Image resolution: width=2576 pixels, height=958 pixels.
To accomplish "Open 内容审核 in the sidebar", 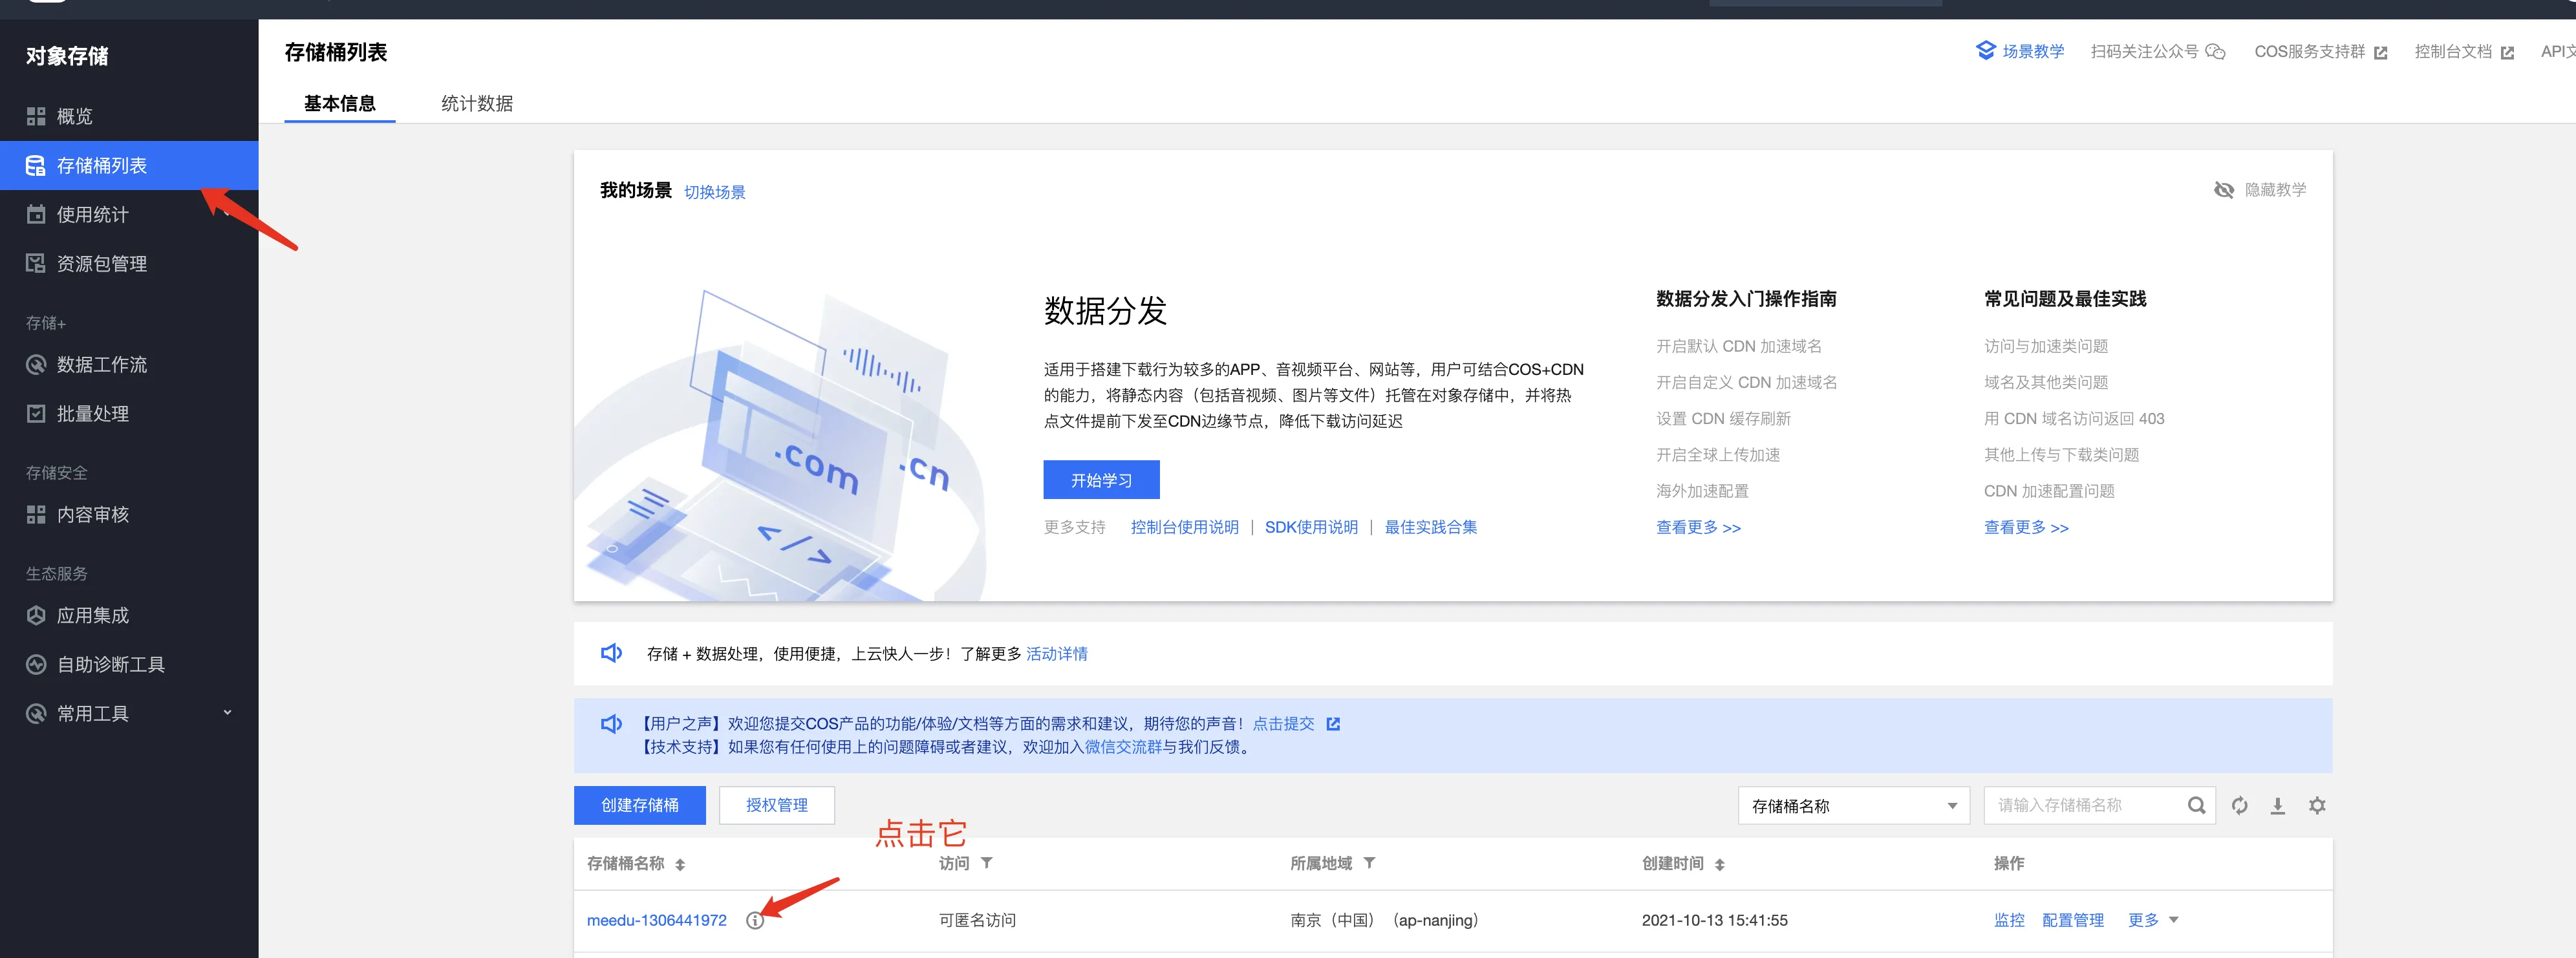I will pos(129,515).
